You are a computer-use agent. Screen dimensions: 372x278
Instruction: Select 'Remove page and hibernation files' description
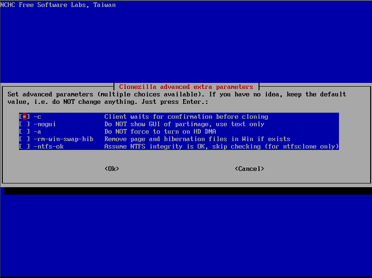(197, 139)
